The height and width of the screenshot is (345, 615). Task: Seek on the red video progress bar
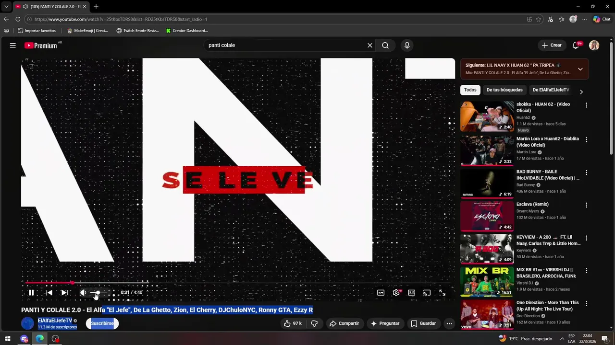click(x=238, y=283)
